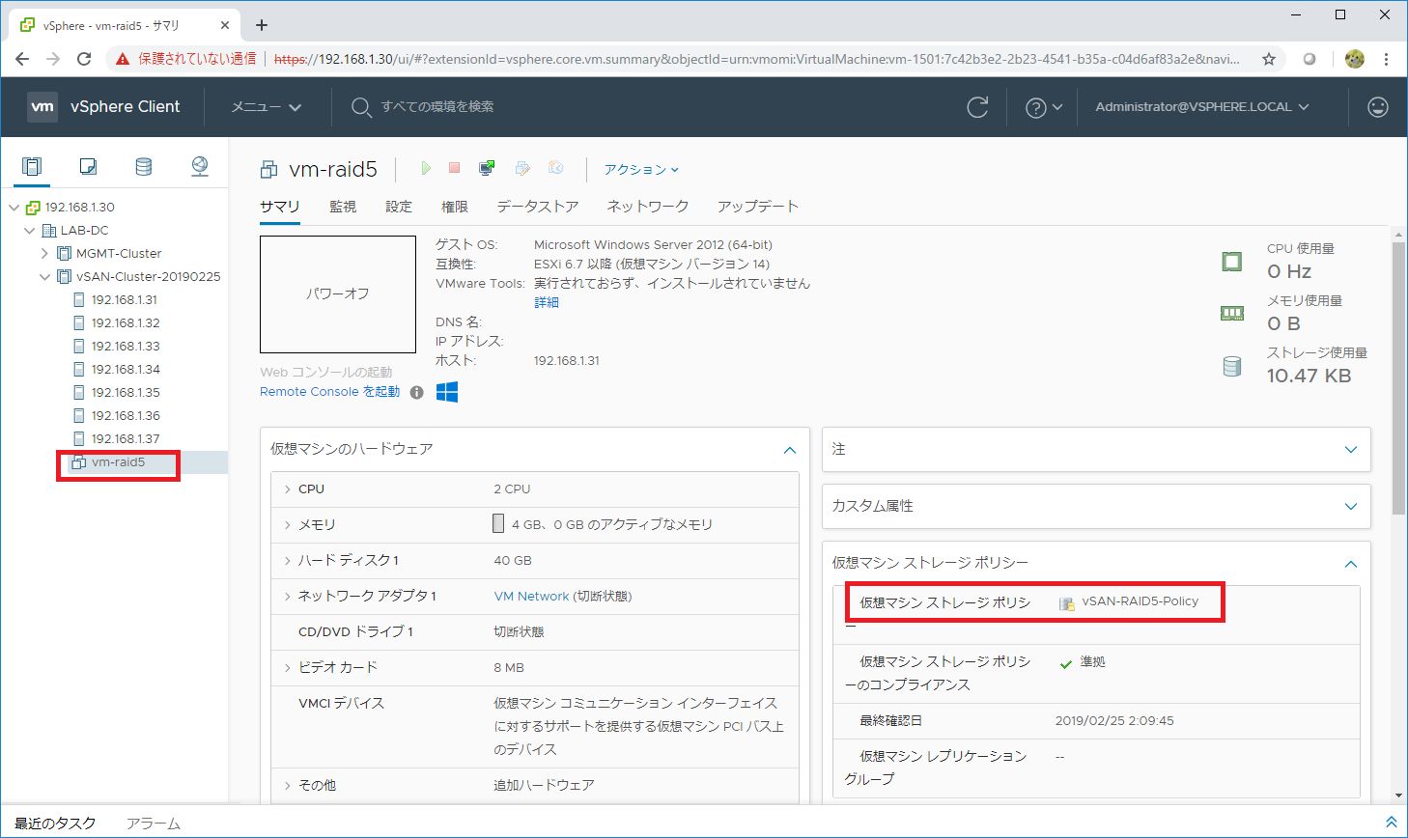Click the not secure warning icon
This screenshot has width=1408, height=838.
123,59
